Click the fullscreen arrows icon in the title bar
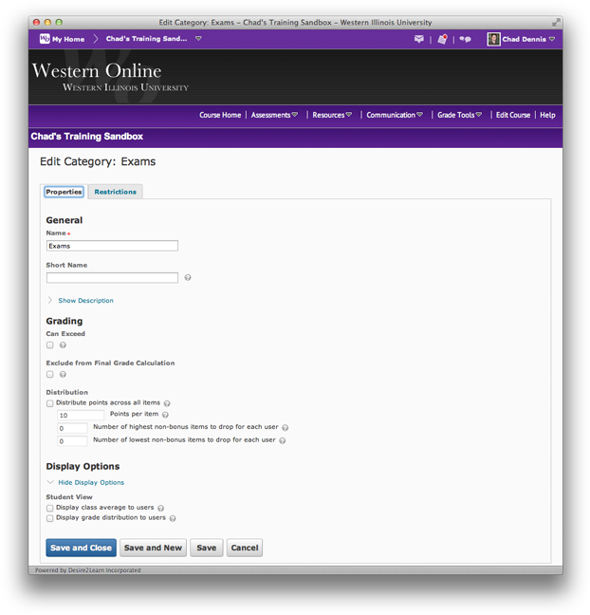This screenshot has height=615, width=590. point(556,23)
